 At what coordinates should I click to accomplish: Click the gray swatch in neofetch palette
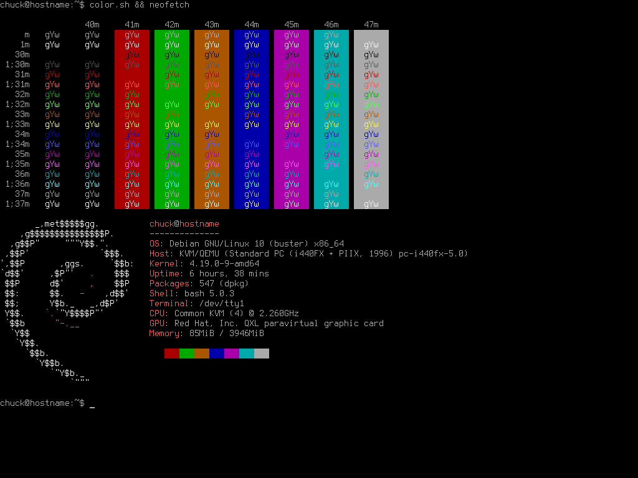pyautogui.click(x=262, y=354)
